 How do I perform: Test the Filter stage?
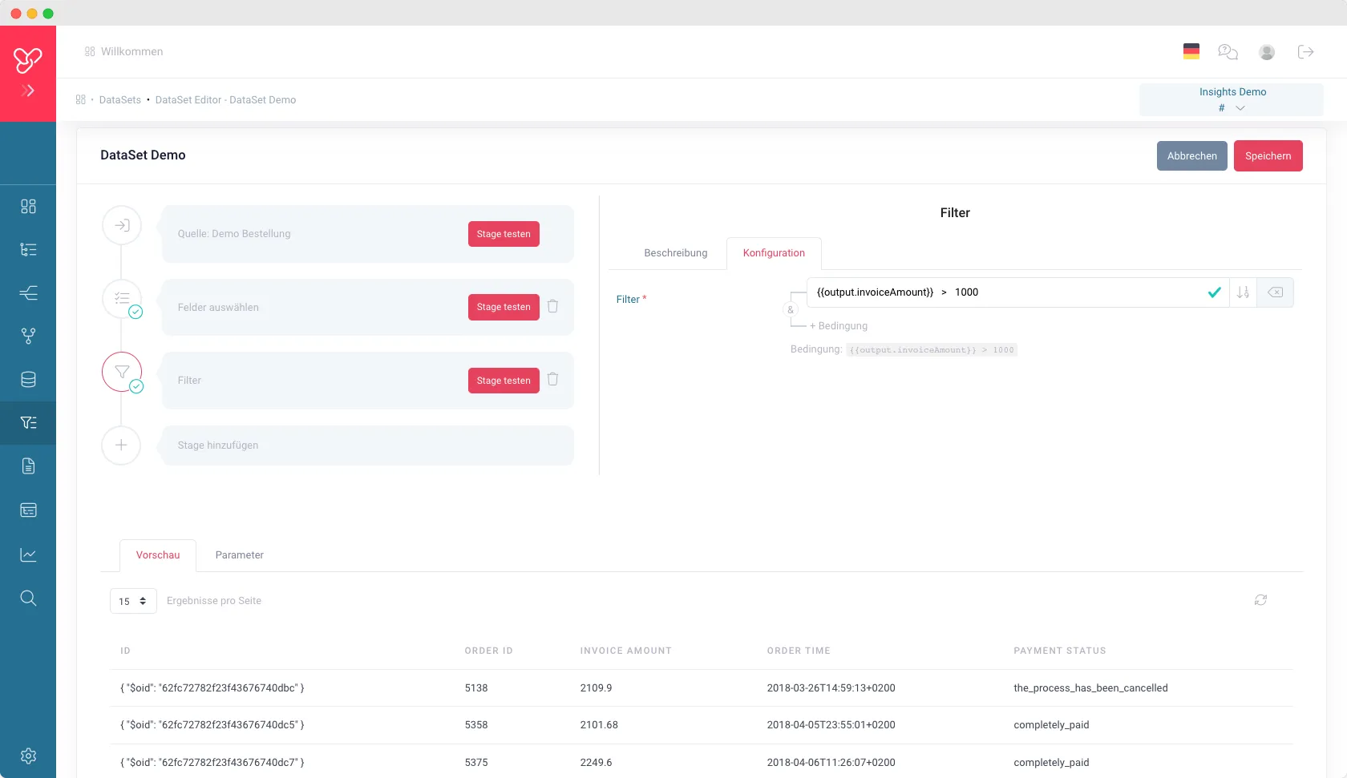click(504, 381)
